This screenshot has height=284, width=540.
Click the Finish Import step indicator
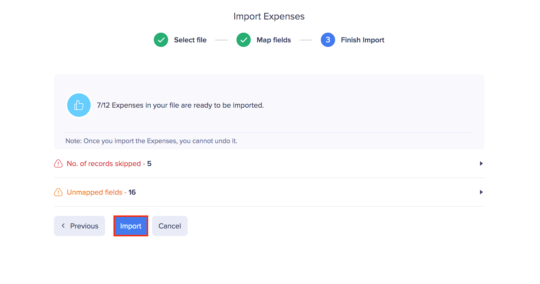[x=362, y=40]
